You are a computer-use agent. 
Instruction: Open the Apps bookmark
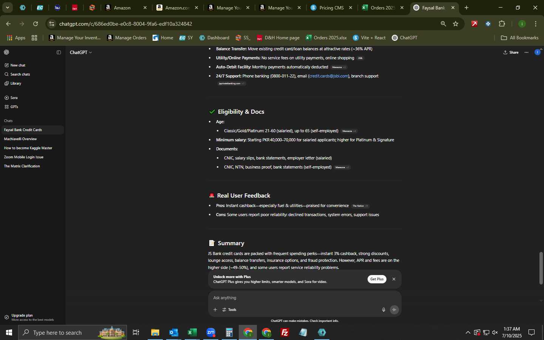(x=16, y=38)
